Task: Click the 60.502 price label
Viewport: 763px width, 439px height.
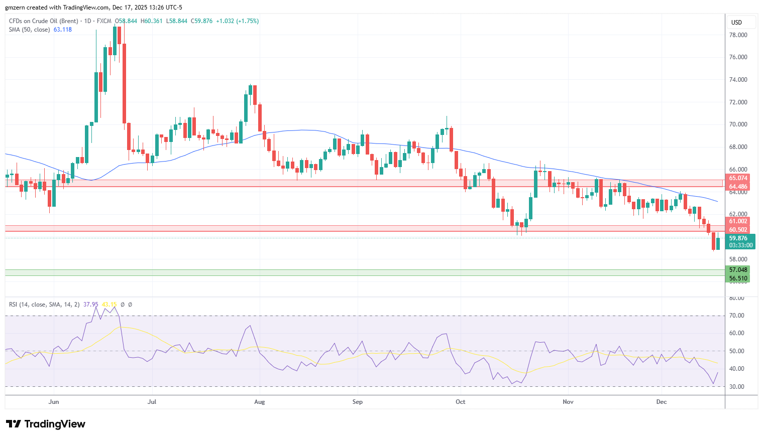Action: (738, 230)
